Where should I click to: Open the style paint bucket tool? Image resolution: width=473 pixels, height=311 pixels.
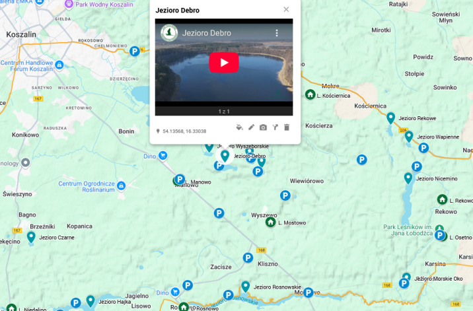coord(240,127)
